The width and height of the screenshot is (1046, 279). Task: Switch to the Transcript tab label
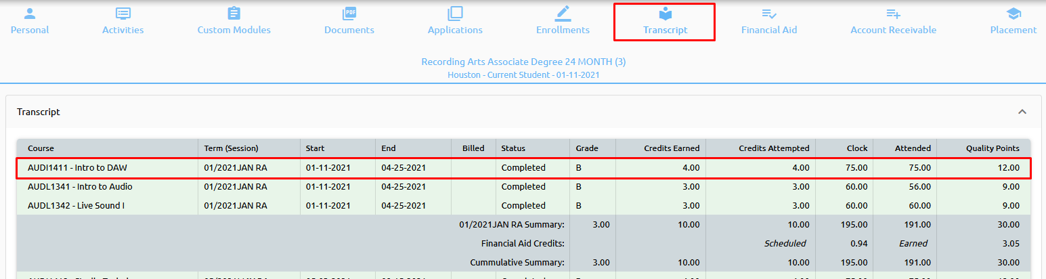click(665, 30)
